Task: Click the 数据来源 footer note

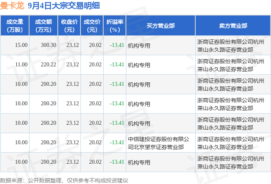Action: pyautogui.click(x=64, y=180)
